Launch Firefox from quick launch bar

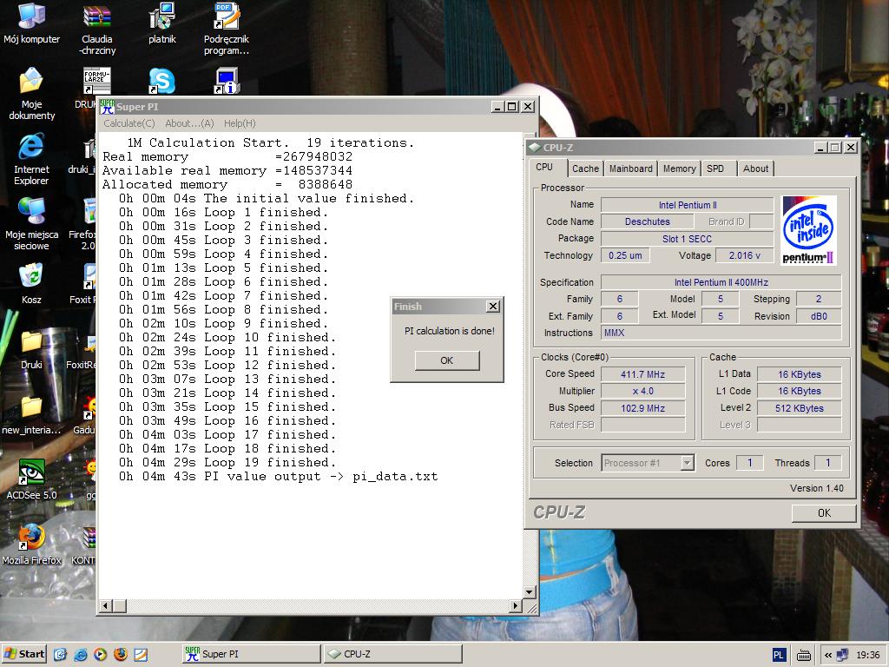[121, 655]
